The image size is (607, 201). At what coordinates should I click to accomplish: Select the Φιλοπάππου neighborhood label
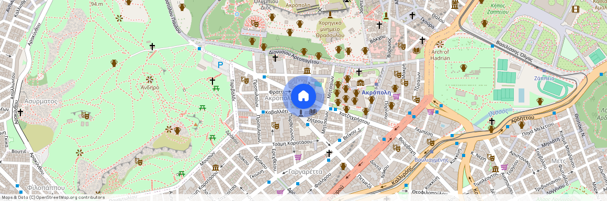tap(46, 187)
